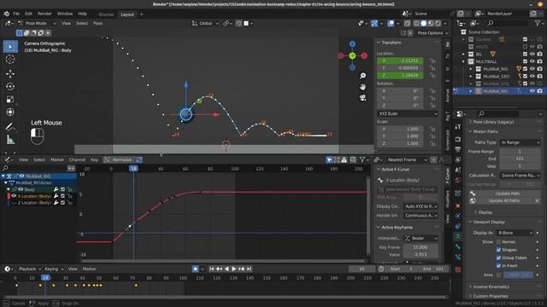Viewport: 547px width, 307px height.
Task: Click Update All Paths button
Action: (503, 201)
